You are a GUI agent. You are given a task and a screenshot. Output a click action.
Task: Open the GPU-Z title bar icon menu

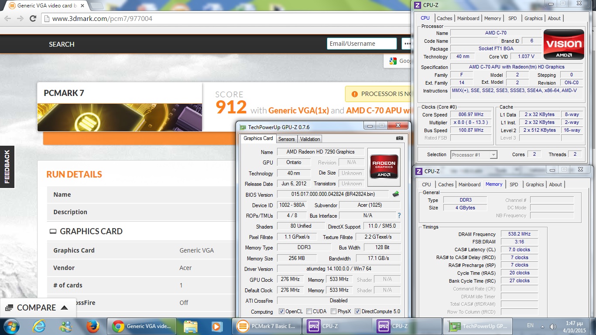pyautogui.click(x=243, y=127)
